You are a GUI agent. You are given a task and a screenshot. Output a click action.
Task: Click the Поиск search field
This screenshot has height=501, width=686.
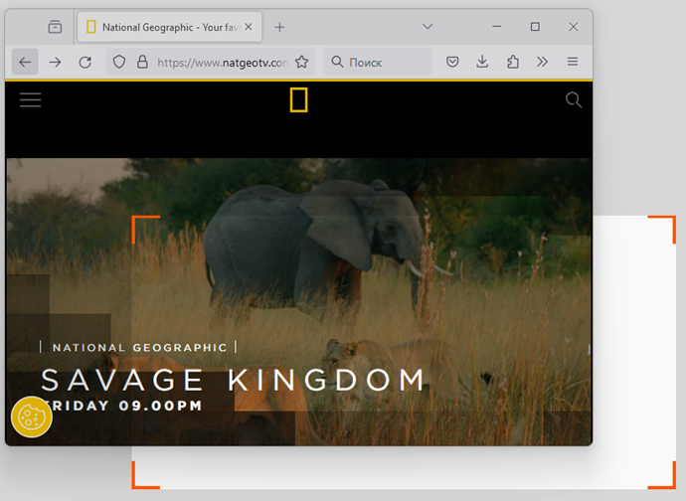point(377,63)
